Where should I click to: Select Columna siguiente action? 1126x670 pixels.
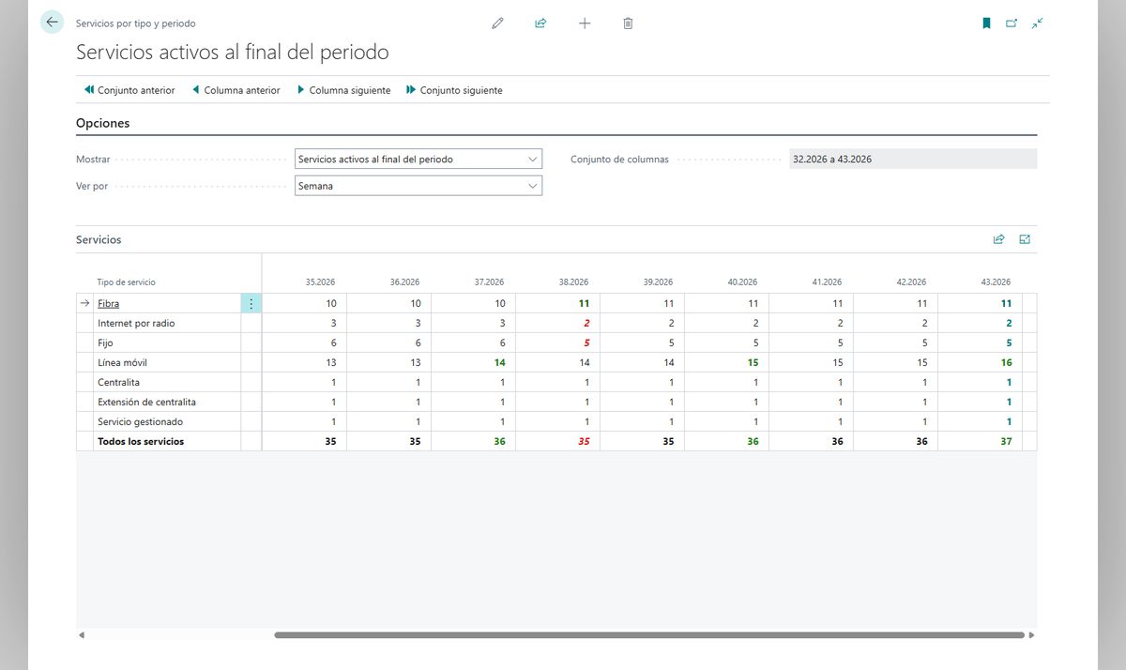[x=343, y=90]
